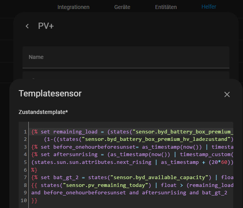
Task: Click the aftersunrising assignment line
Action: tap(132, 155)
